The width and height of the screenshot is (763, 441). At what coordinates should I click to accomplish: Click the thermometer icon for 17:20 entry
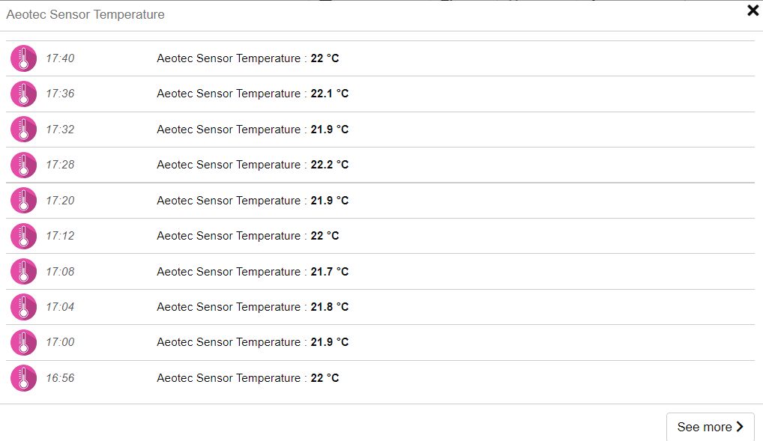coord(23,201)
